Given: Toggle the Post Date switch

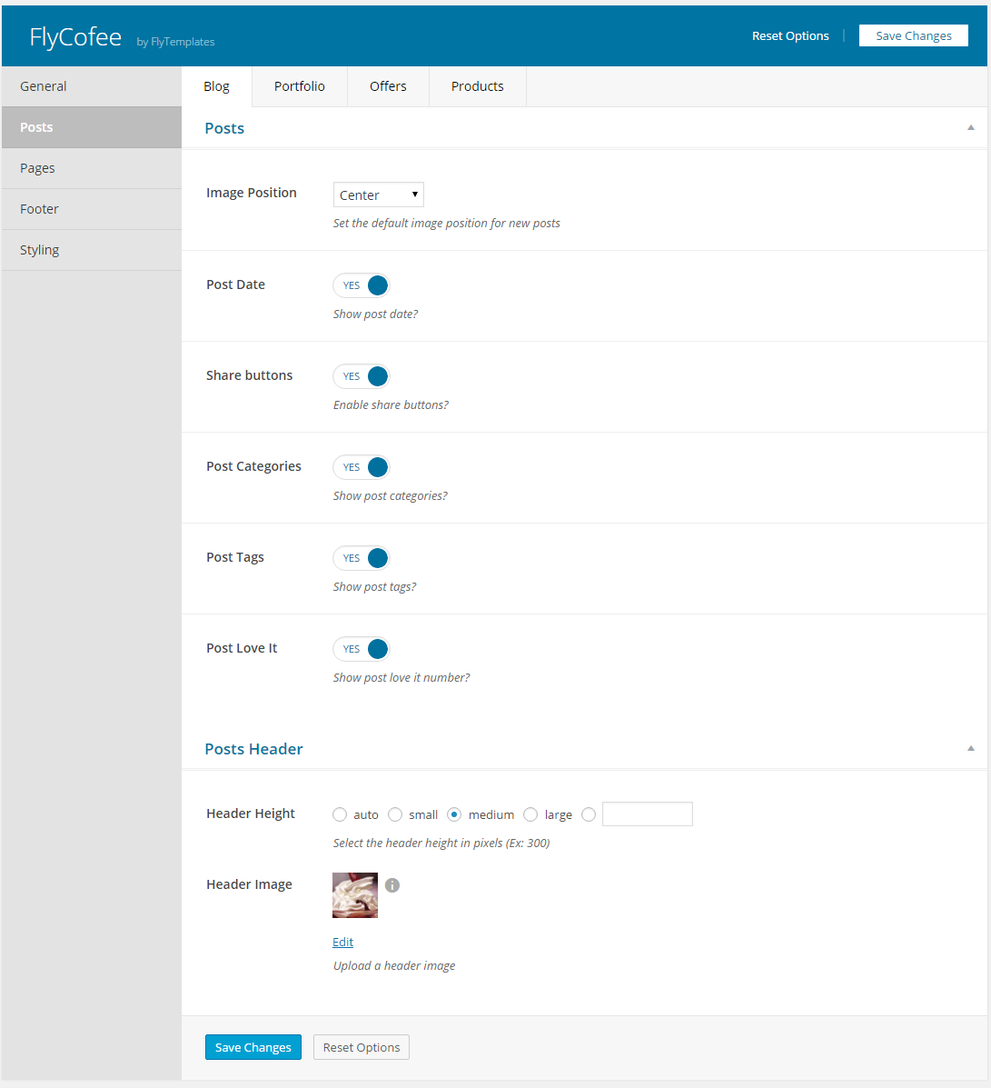Looking at the screenshot, I should (362, 285).
